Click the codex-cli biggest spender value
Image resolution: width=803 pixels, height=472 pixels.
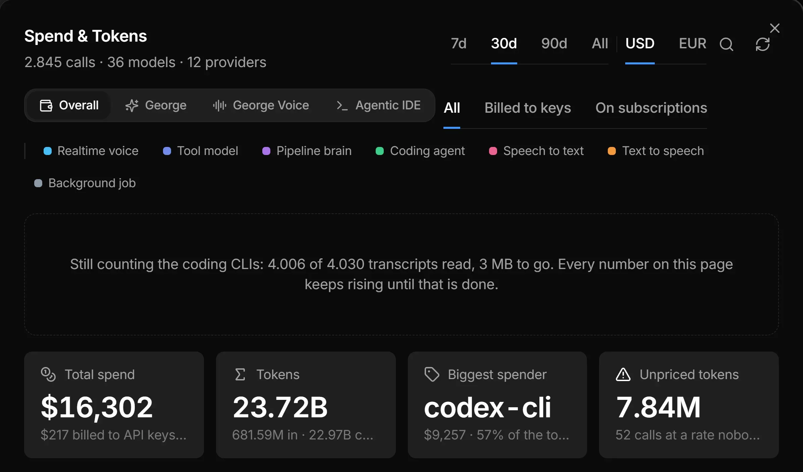click(x=487, y=407)
